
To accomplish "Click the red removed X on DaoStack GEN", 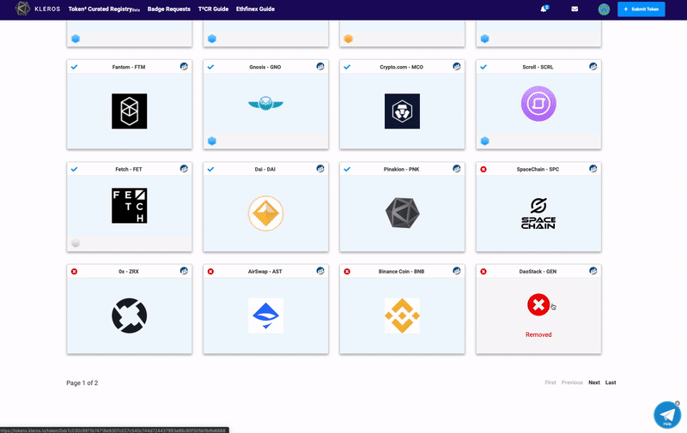I will (538, 305).
